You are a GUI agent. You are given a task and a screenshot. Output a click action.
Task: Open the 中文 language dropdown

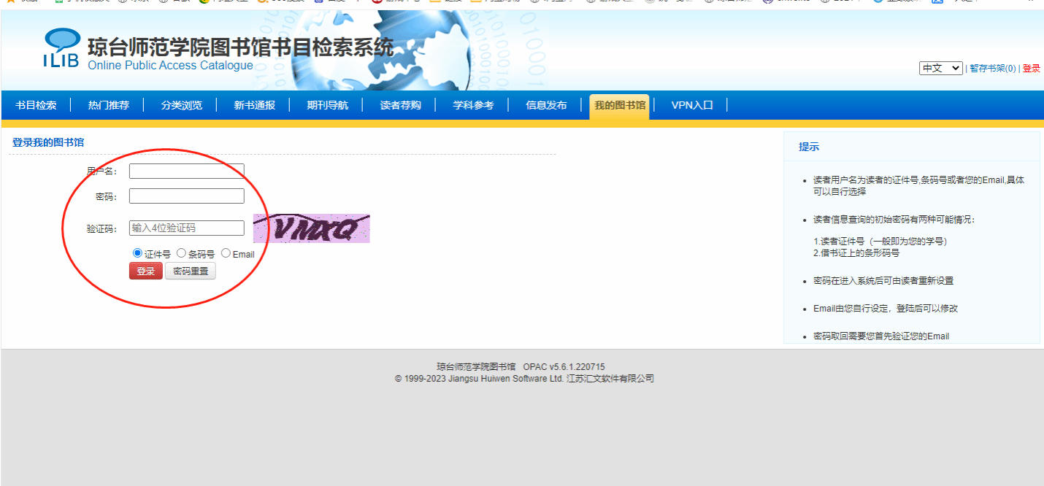click(940, 68)
